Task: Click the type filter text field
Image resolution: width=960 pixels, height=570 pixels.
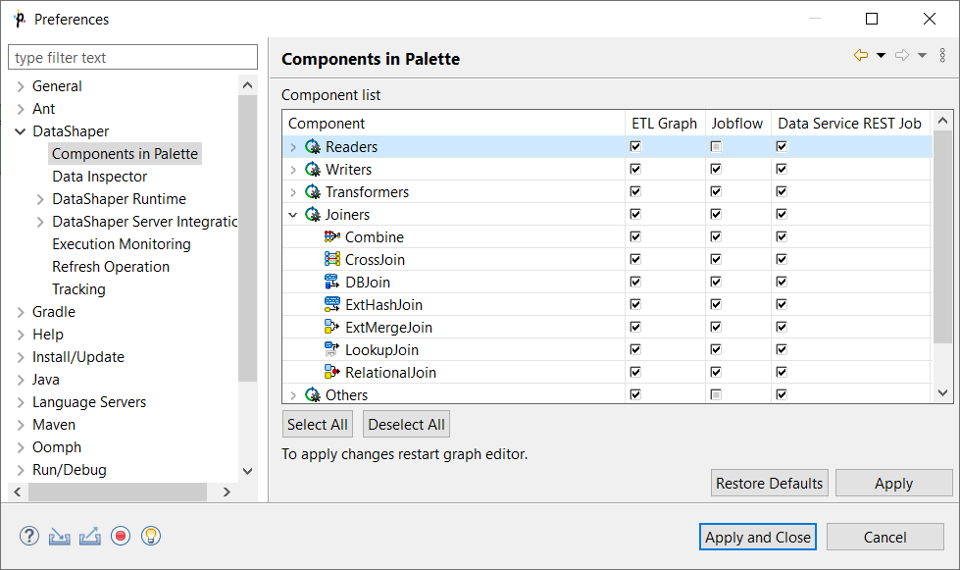Action: pyautogui.click(x=132, y=58)
